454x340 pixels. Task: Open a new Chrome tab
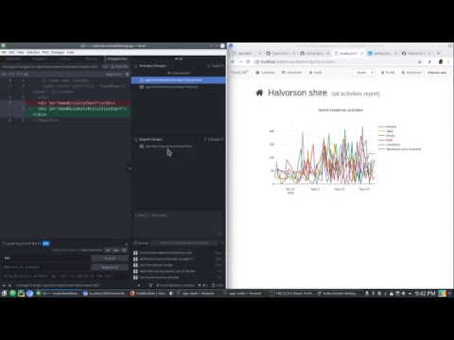(438, 54)
